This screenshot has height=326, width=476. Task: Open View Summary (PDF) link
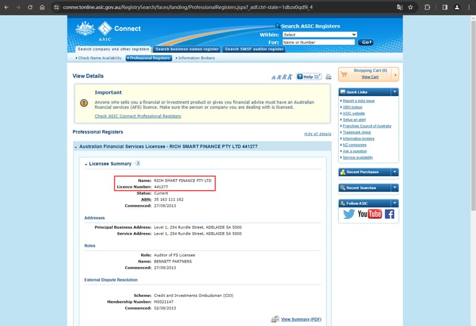tap(301, 319)
